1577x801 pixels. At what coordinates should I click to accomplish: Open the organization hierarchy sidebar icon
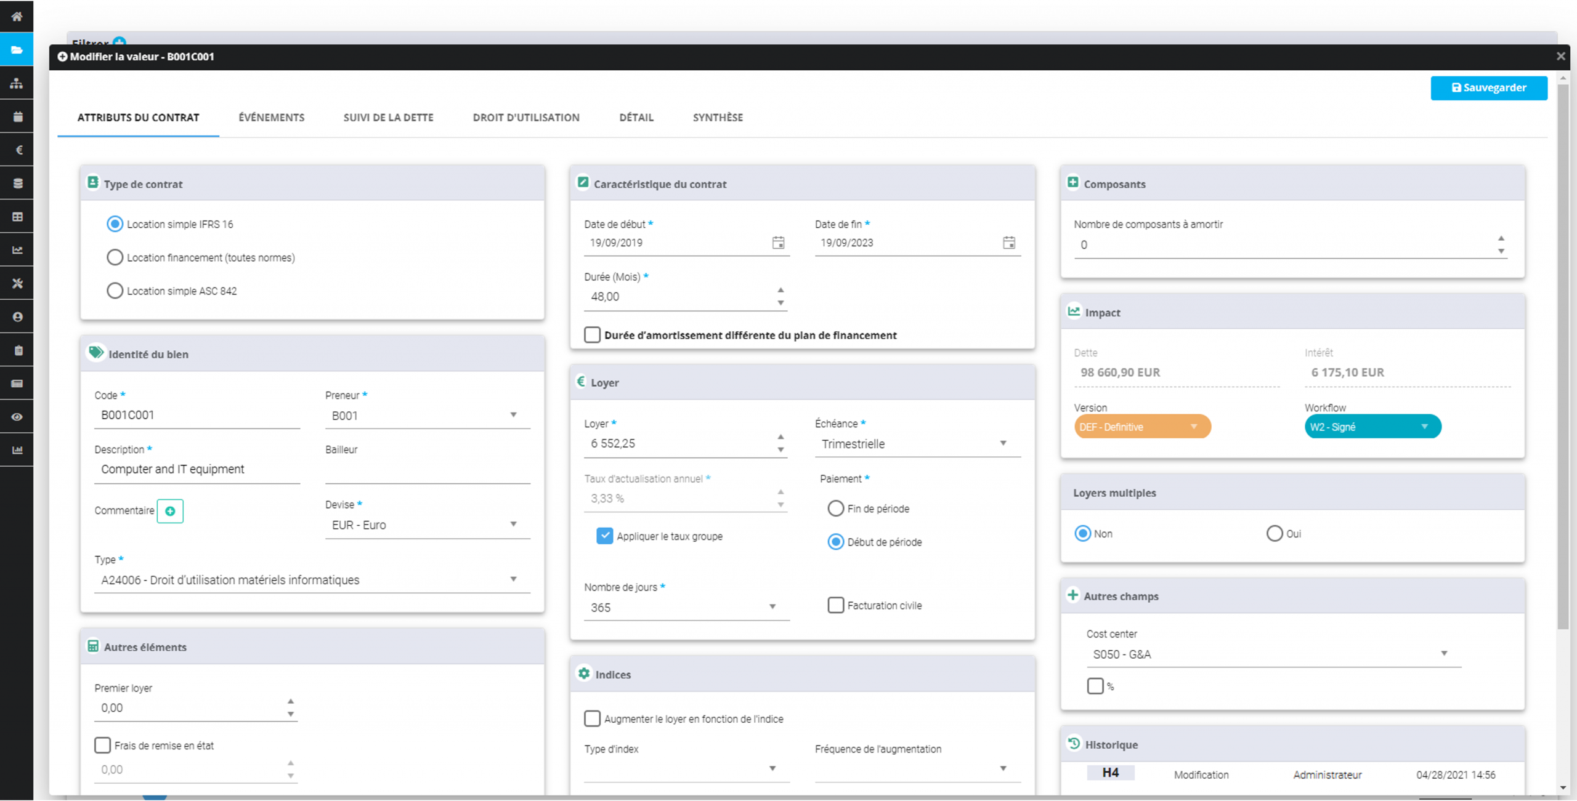(x=17, y=83)
